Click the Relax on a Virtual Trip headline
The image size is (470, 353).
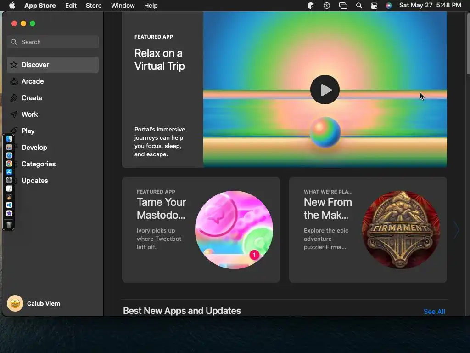point(159,60)
